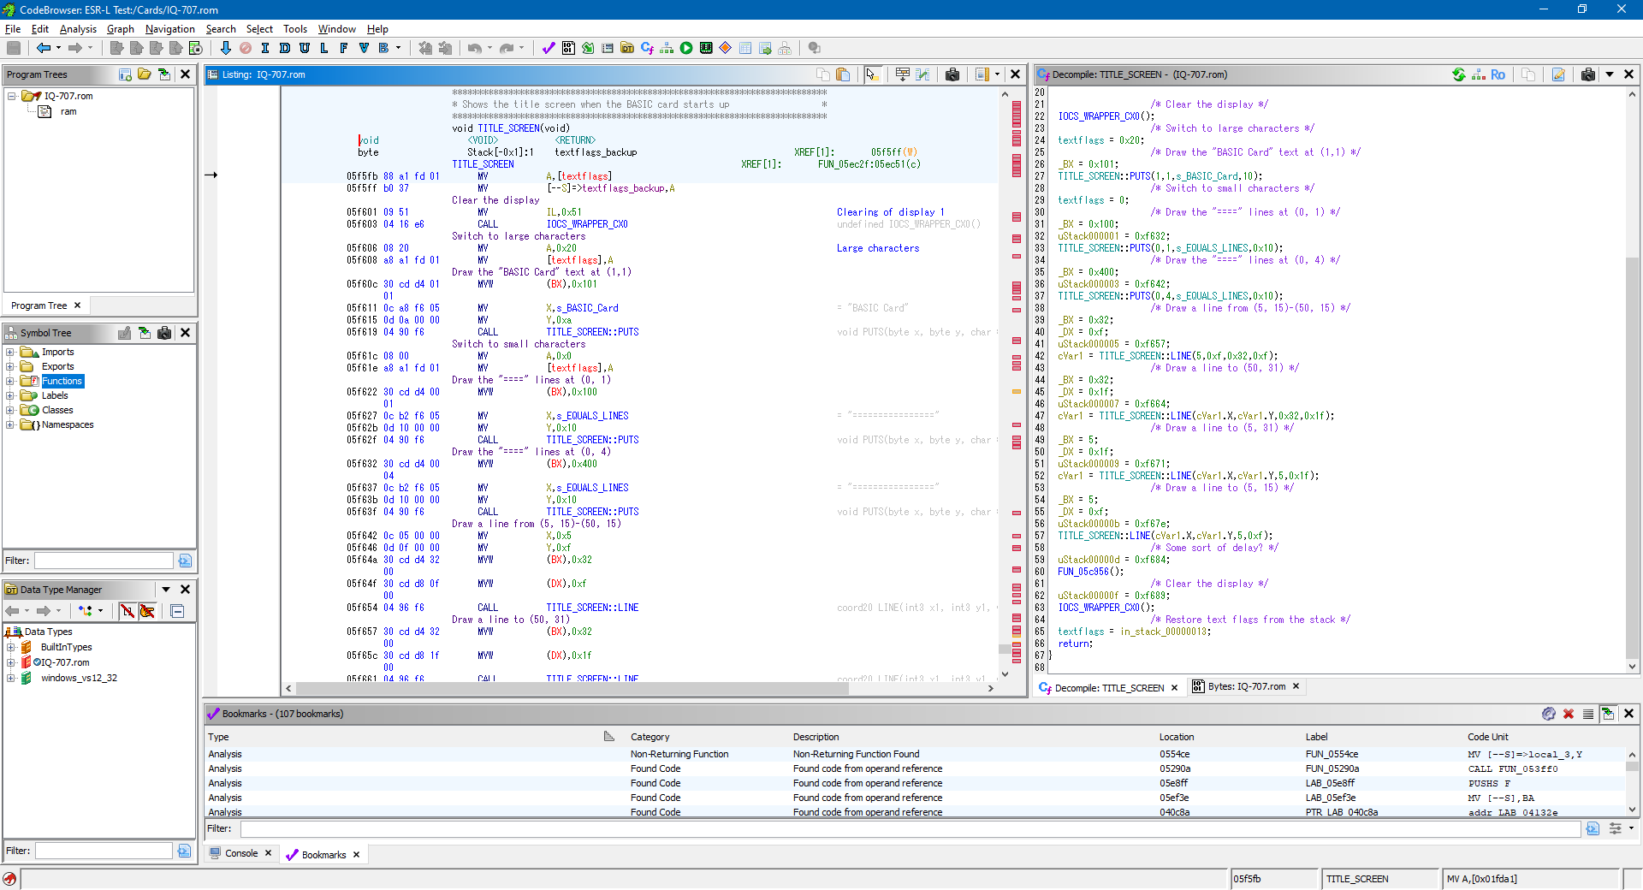Screen dimensions: 1643x890
Task: Click the Location column header in Bookmarks
Action: [x=1177, y=737]
